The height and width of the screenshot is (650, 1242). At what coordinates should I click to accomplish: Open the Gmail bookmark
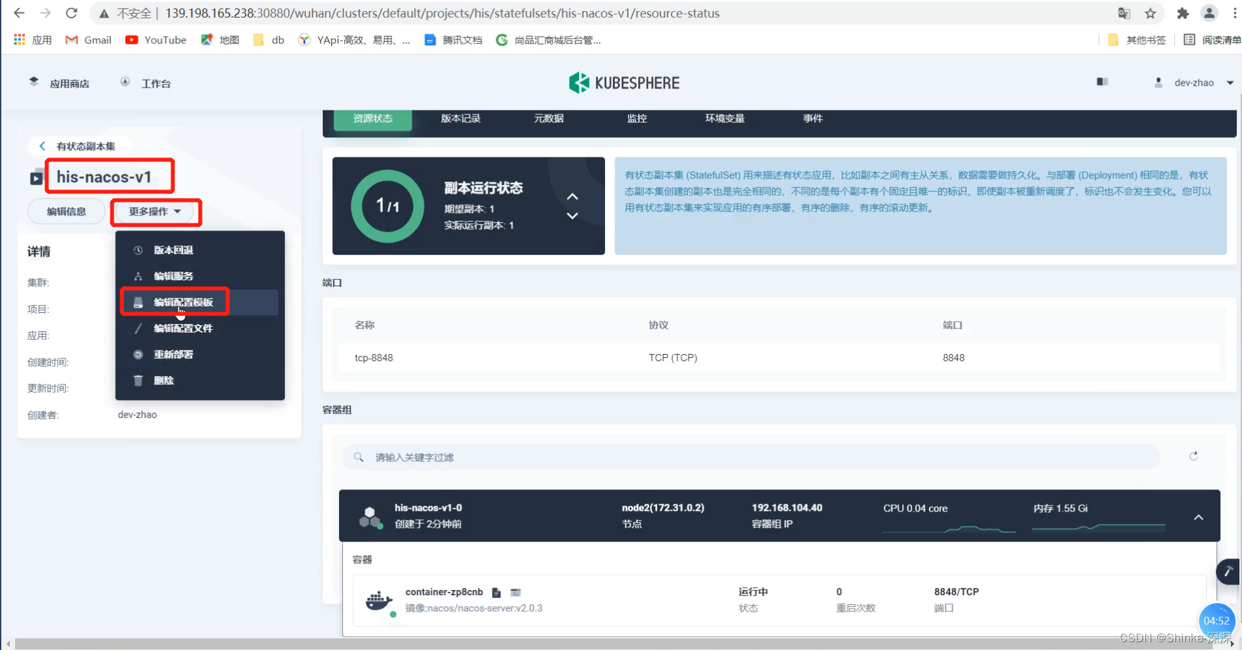tap(88, 40)
